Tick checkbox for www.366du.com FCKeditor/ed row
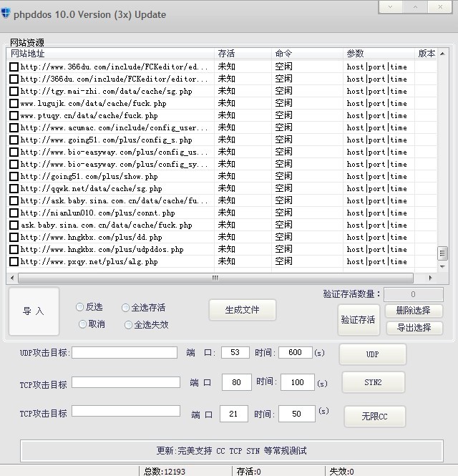The height and width of the screenshot is (476, 458). pos(14,67)
